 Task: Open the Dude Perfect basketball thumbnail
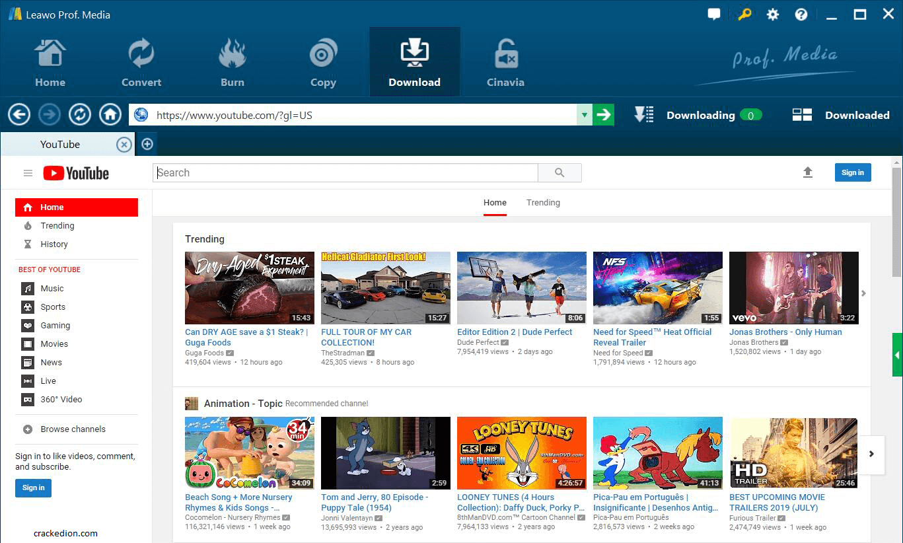tap(522, 288)
